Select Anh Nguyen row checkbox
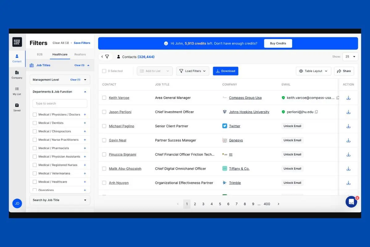The image size is (370, 247). tap(104, 183)
